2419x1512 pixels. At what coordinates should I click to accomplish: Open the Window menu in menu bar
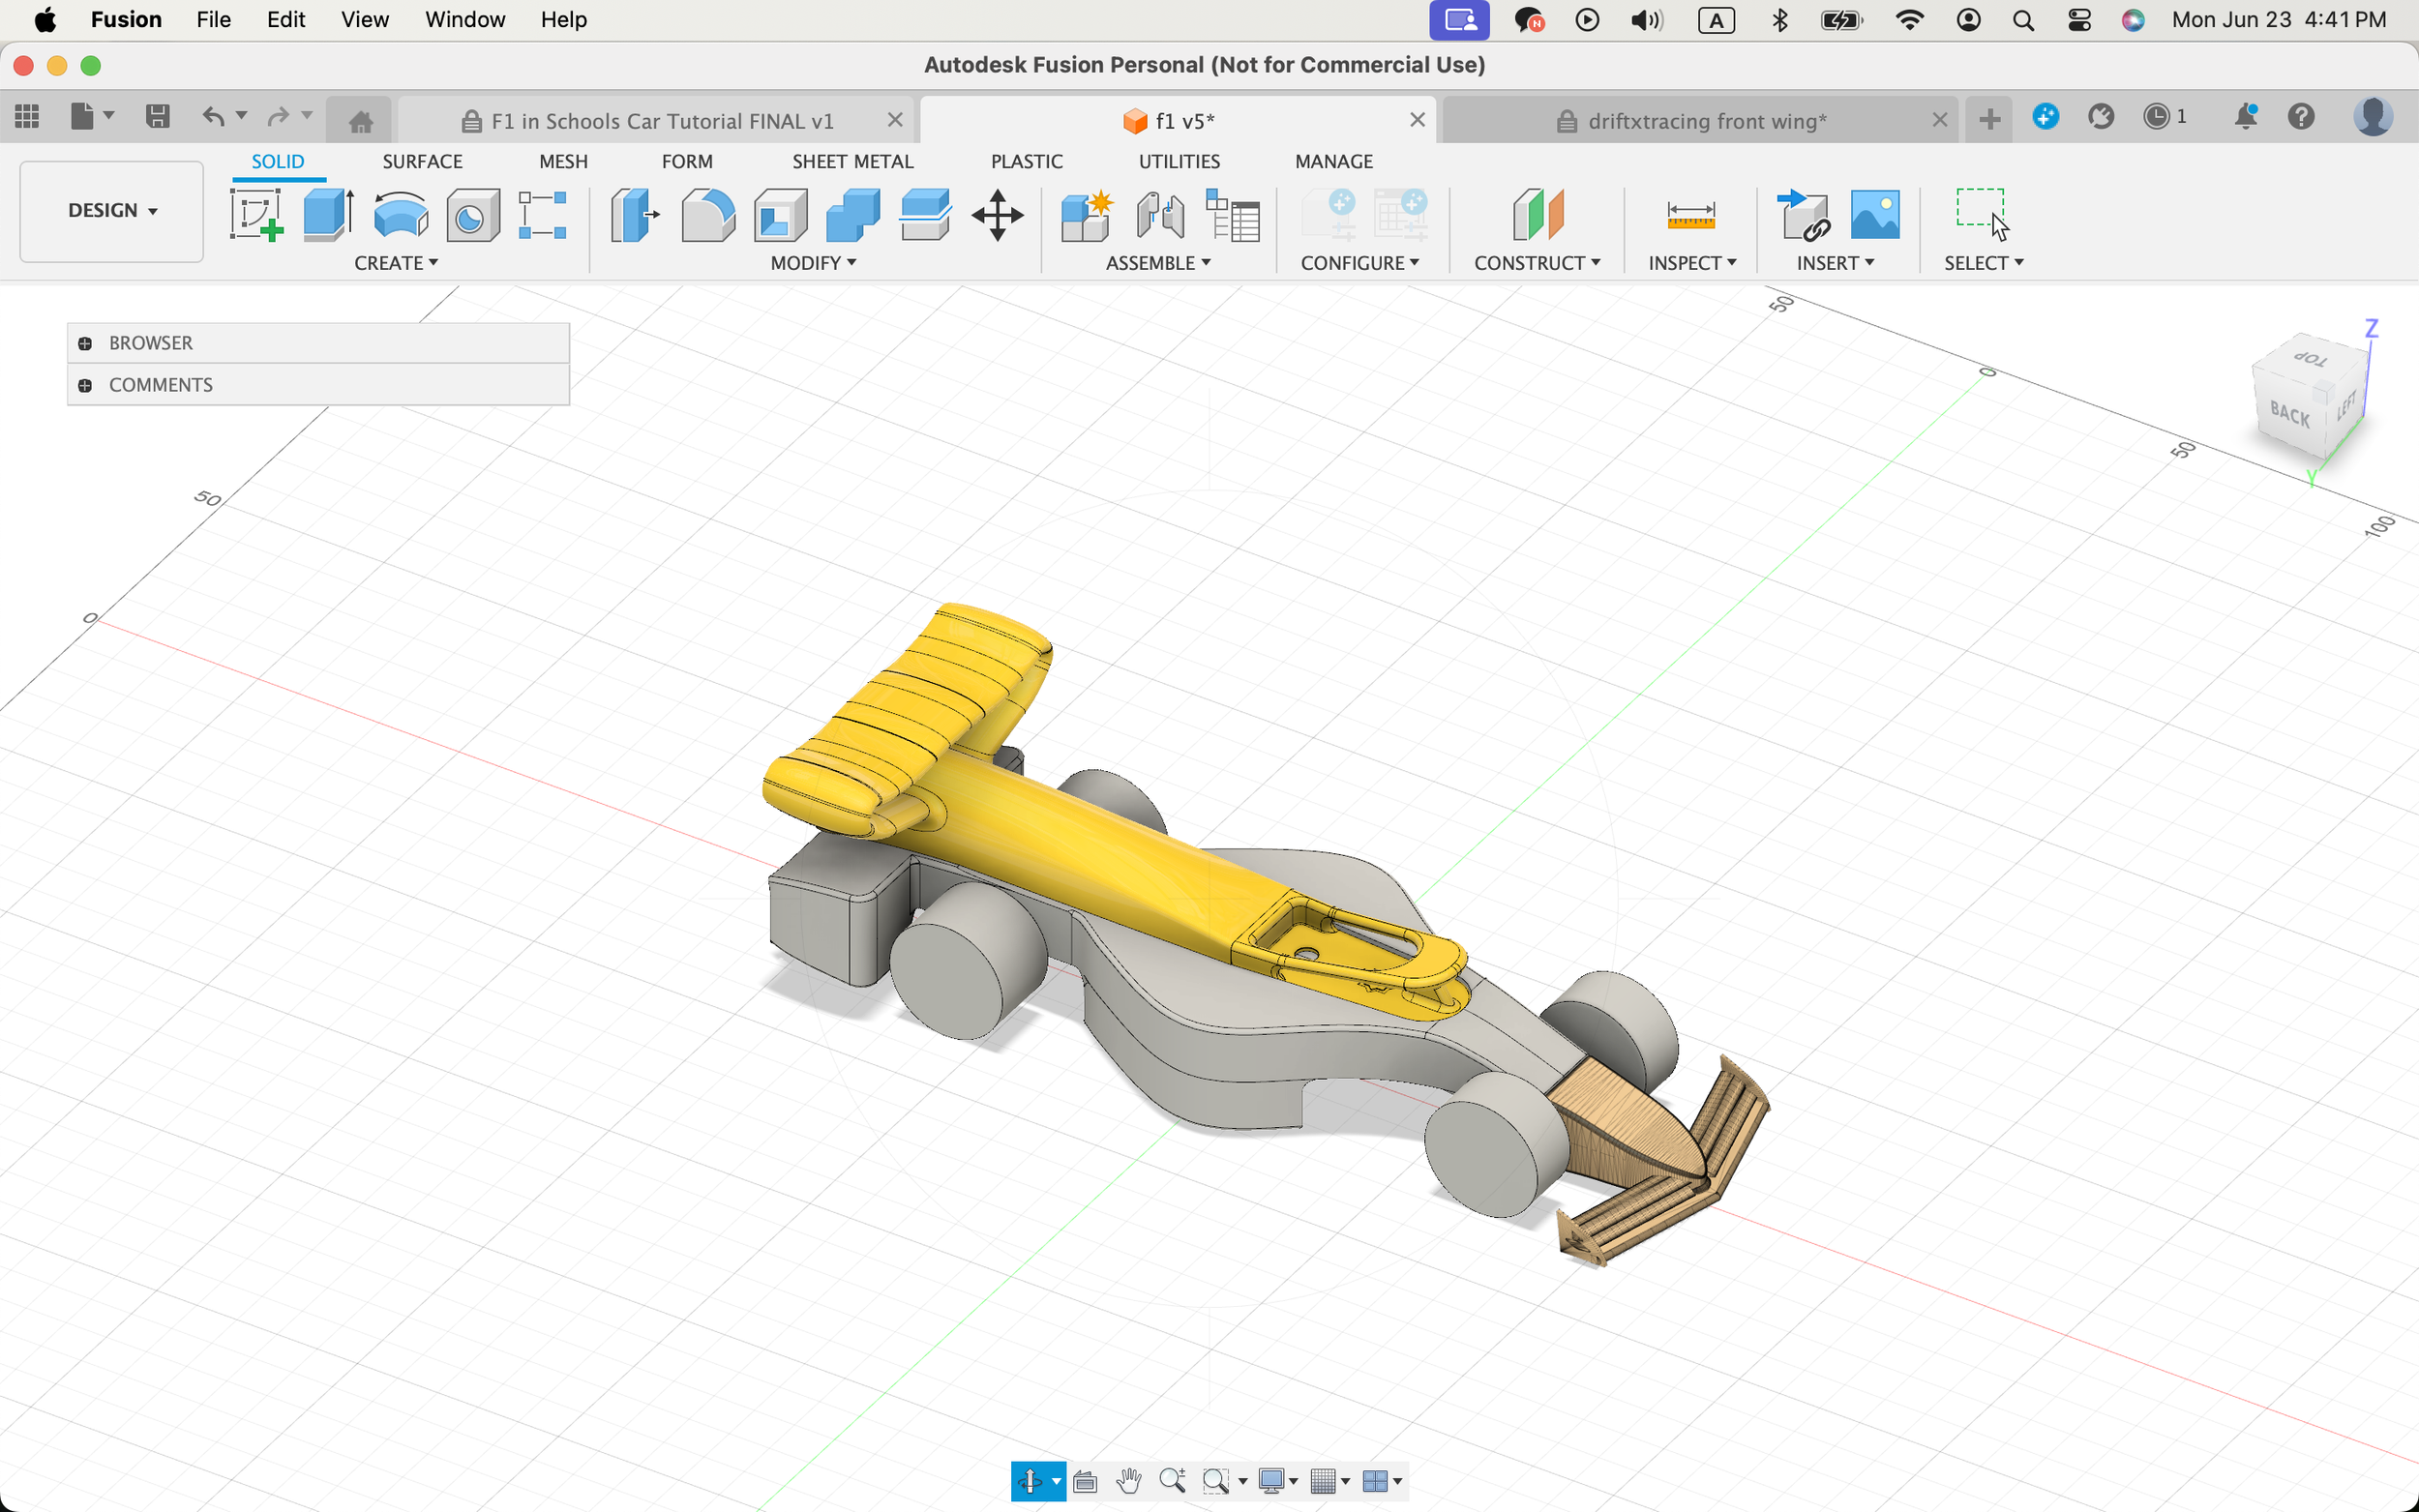465,20
